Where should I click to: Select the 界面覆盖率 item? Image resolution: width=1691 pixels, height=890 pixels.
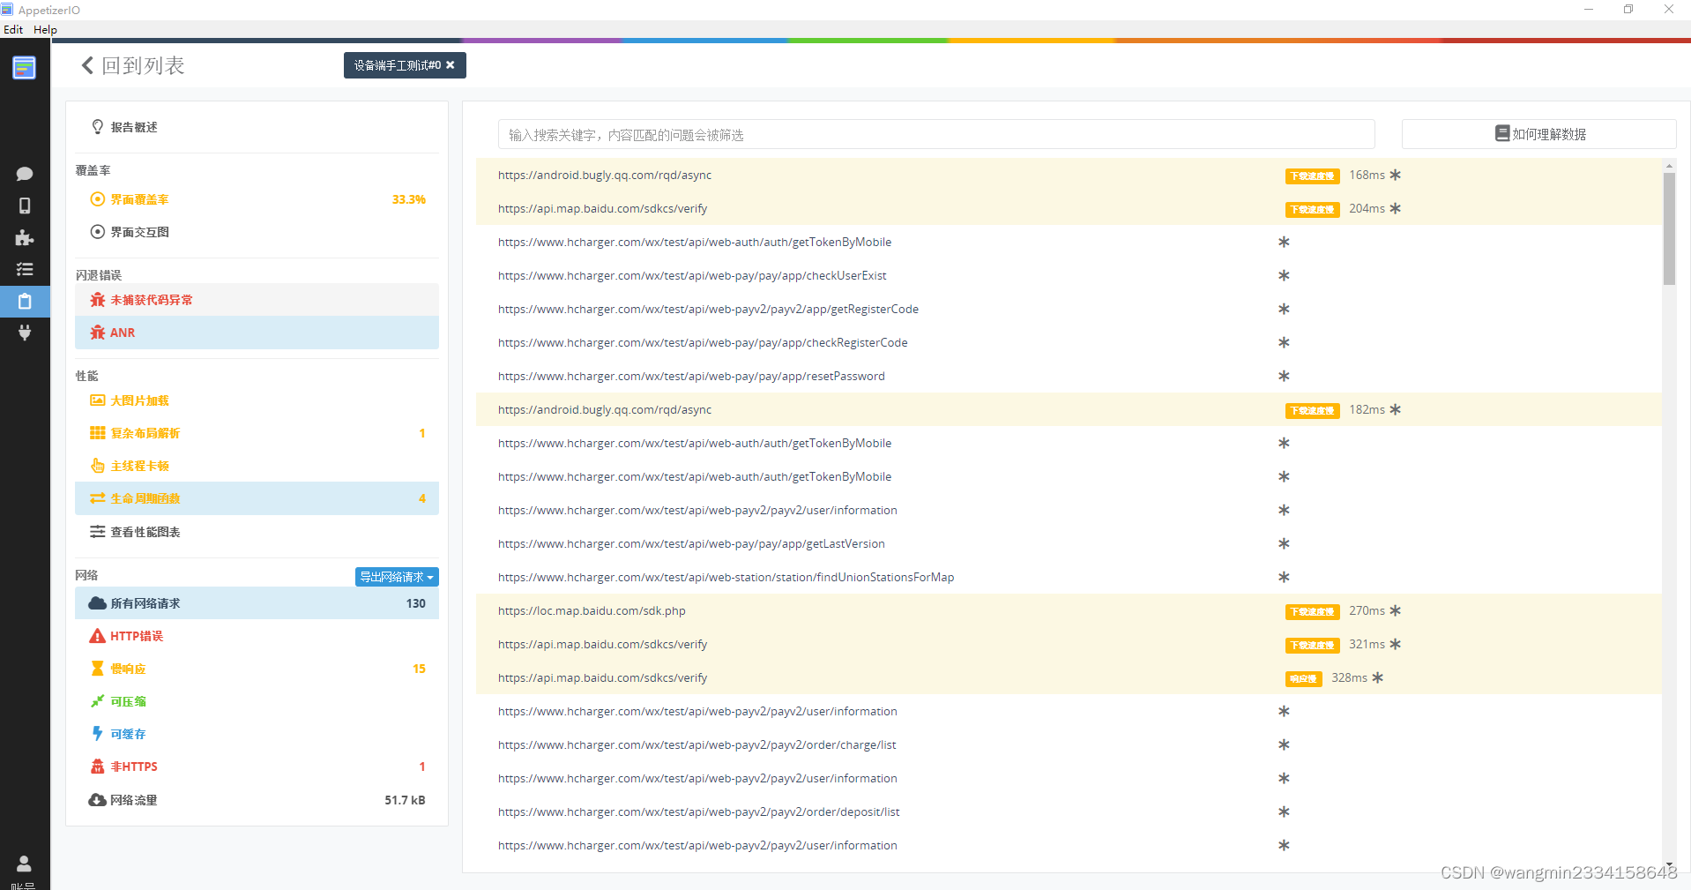coord(257,199)
